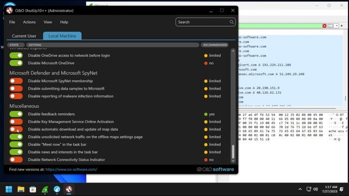The width and height of the screenshot is (349, 196).
Task: Toggle Disable unsolicited network traffic on offline maps
Action: click(16, 137)
